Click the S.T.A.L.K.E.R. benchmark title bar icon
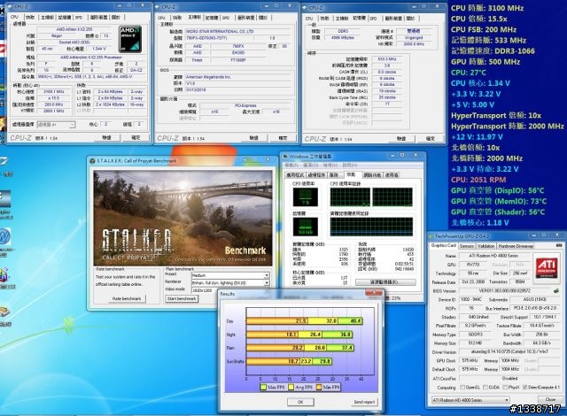The width and height of the screenshot is (567, 416). pos(92,161)
